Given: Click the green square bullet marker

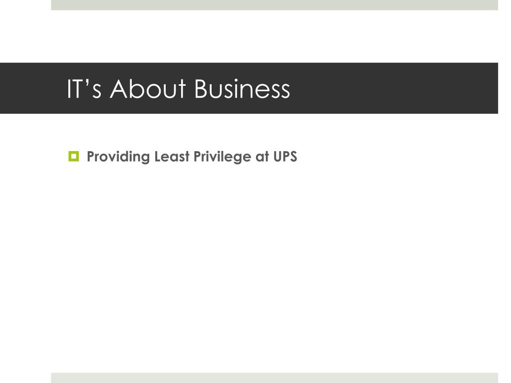Looking at the screenshot, I should (74, 156).
